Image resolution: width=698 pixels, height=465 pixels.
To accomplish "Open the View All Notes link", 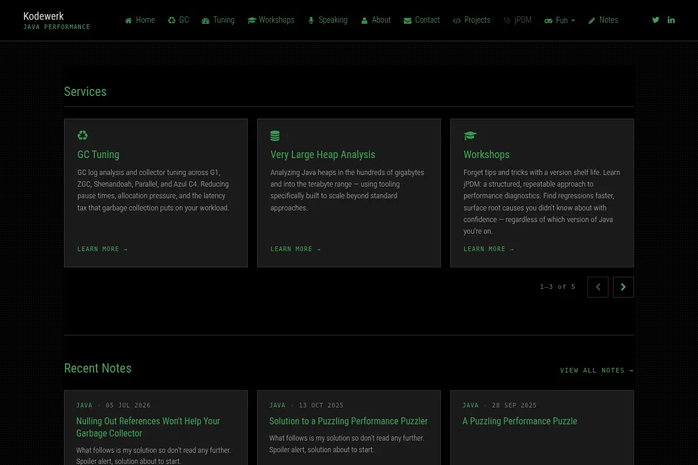I will (x=597, y=370).
